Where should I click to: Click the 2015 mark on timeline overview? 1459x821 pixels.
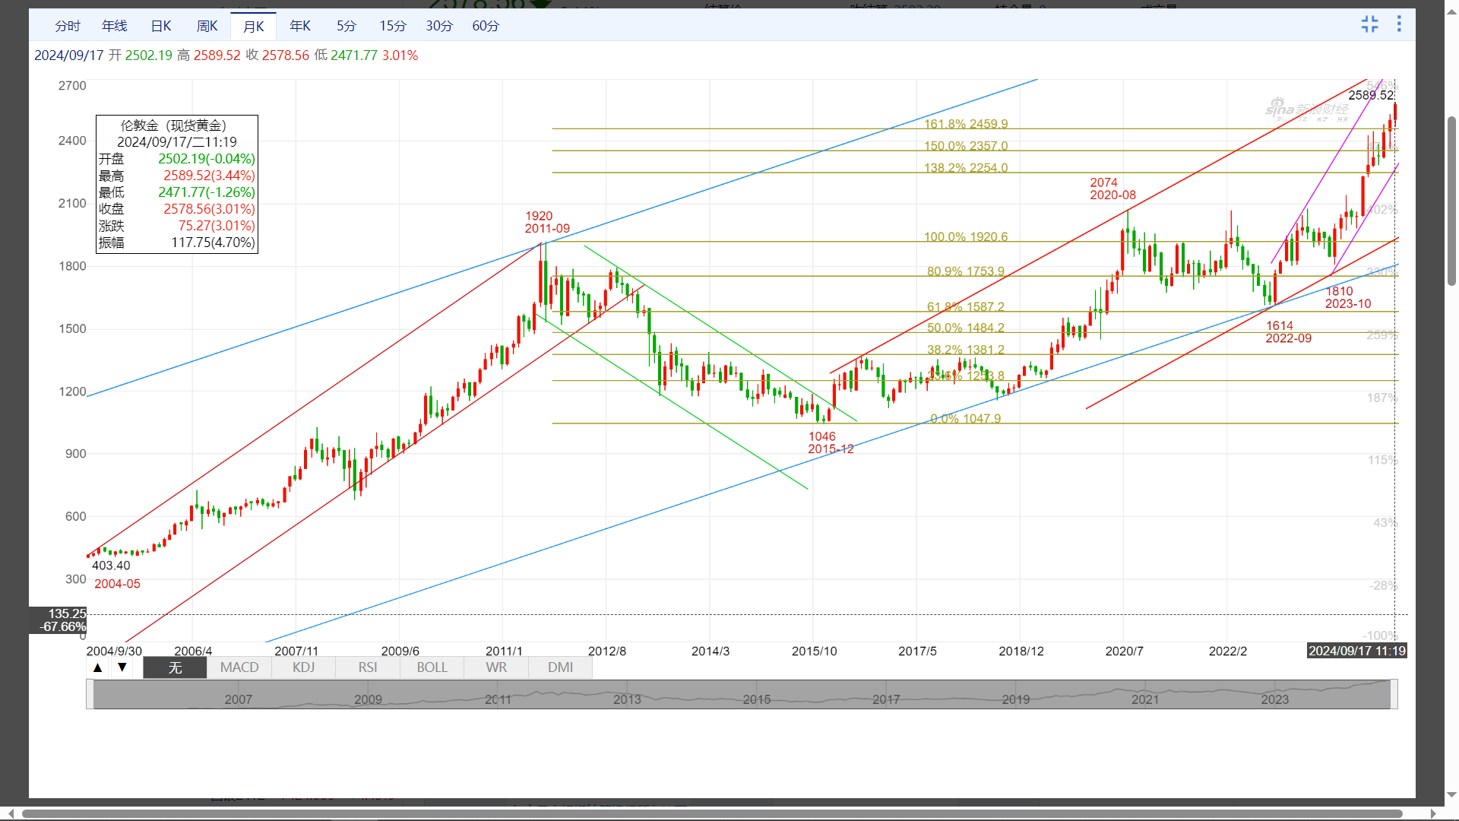pos(757,699)
